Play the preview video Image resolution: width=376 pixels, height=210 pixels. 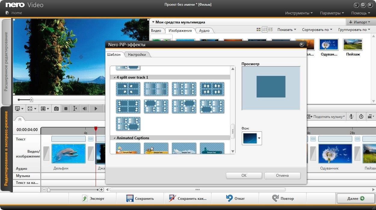pos(96,109)
